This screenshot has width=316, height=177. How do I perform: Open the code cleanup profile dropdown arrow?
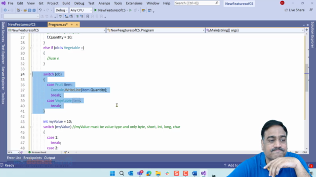coord(69,152)
